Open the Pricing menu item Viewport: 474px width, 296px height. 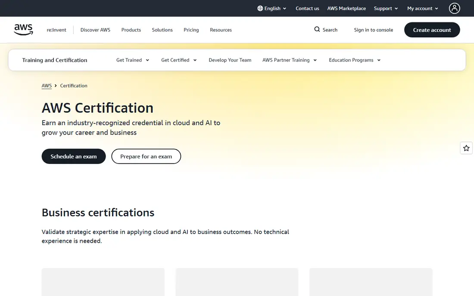pyautogui.click(x=191, y=30)
